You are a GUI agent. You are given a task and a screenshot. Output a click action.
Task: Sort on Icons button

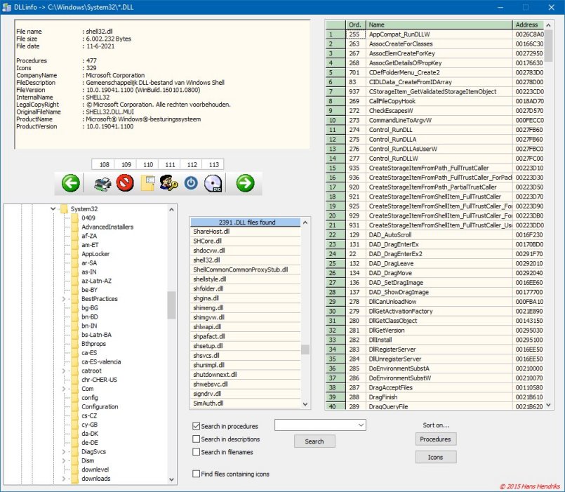[x=436, y=457]
